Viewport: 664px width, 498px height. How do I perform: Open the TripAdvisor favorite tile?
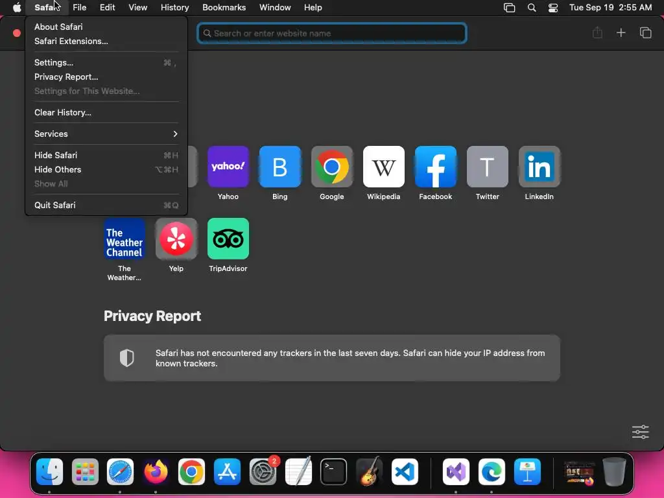pyautogui.click(x=228, y=239)
